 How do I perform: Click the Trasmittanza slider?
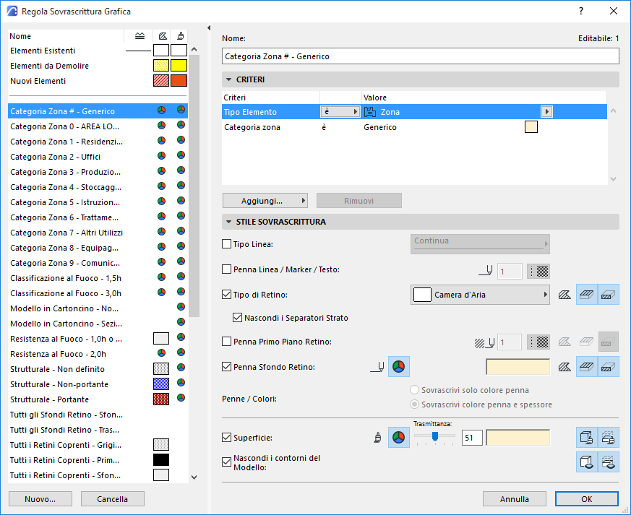(434, 437)
